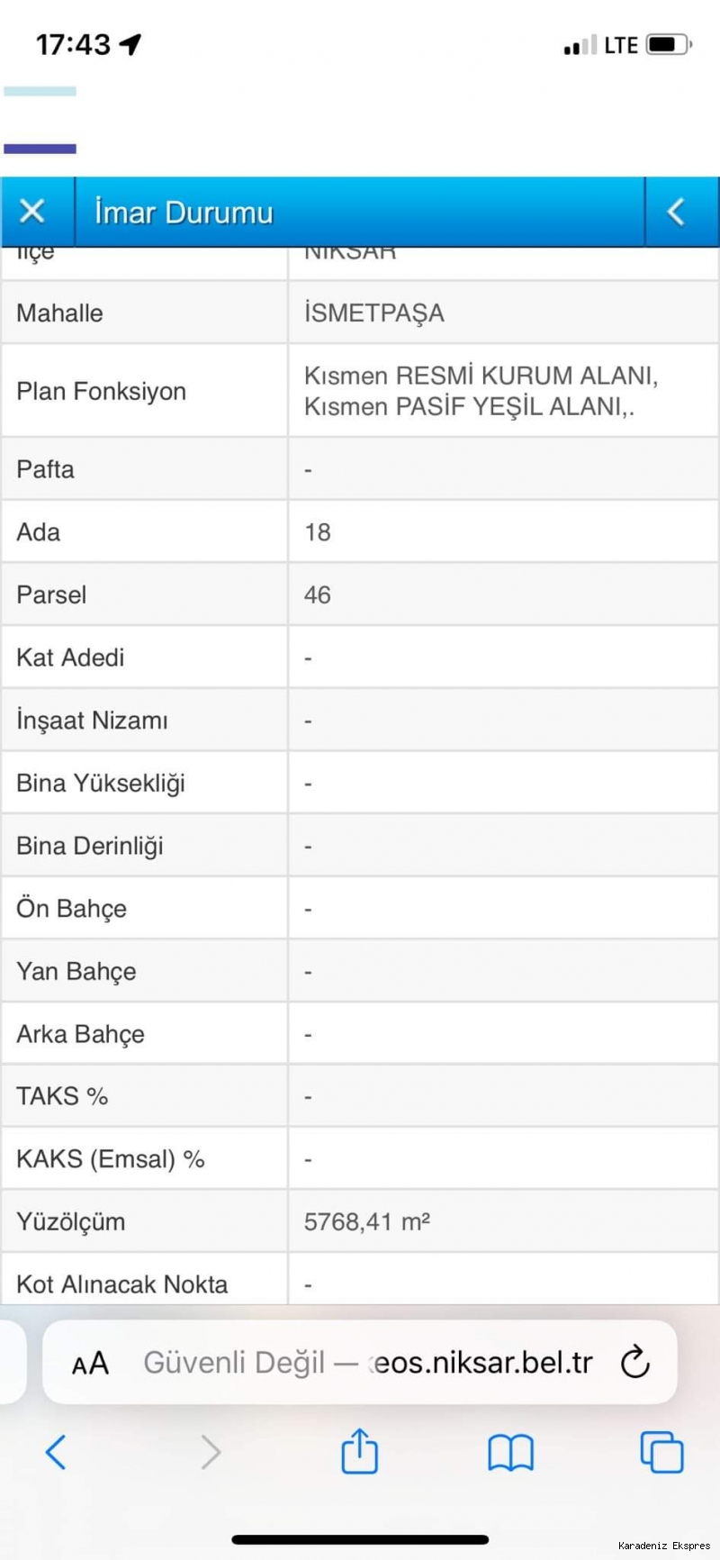
Task: Collapse panel with the header back chevron
Action: pos(677,212)
